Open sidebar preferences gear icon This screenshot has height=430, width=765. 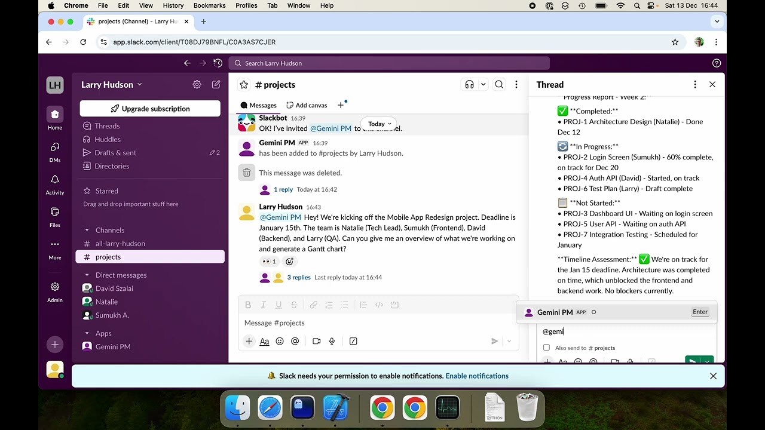[197, 85]
